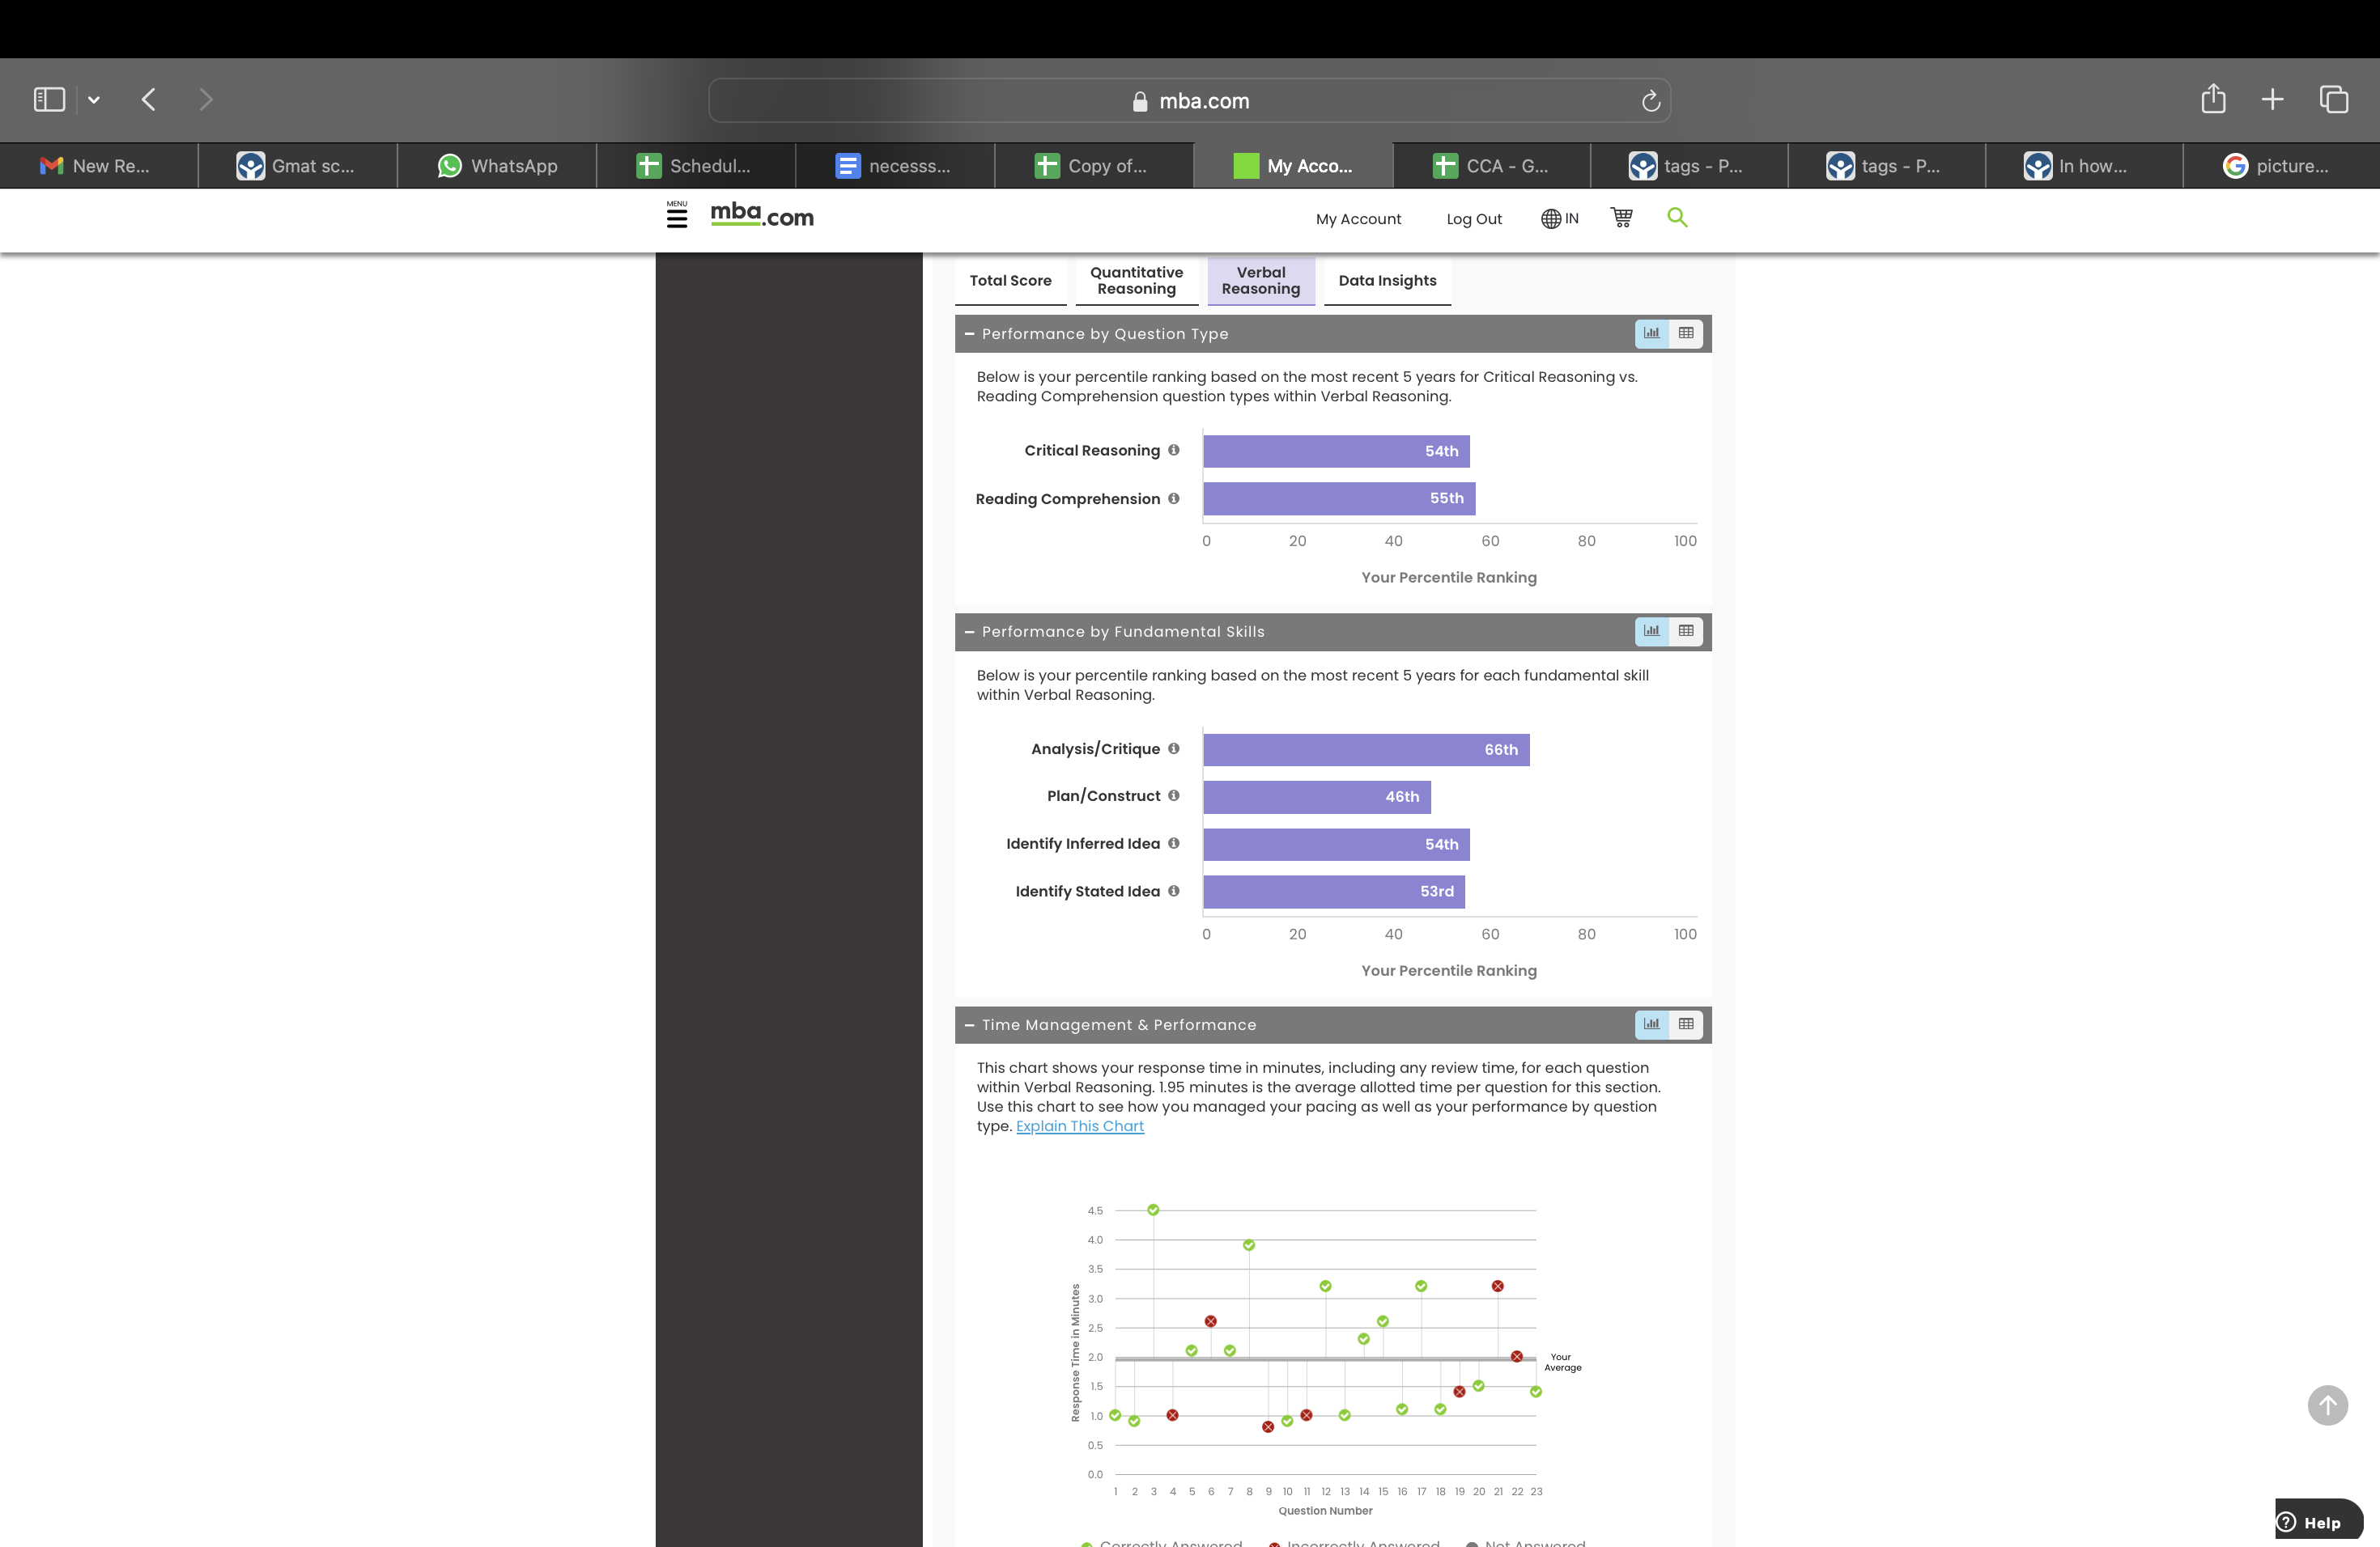This screenshot has height=1547, width=2380.
Task: Click the Explain This Chart link
Action: tap(1079, 1125)
